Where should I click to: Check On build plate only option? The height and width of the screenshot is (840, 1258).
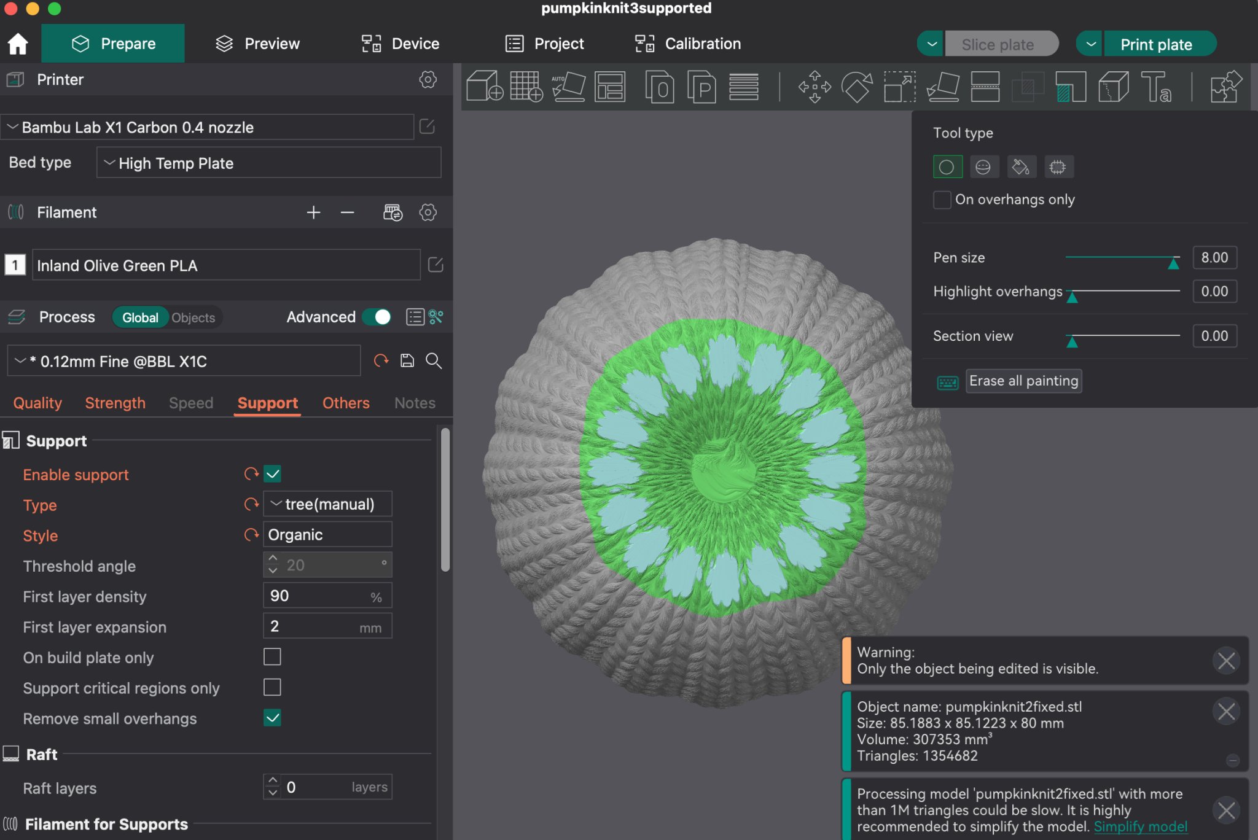(272, 657)
